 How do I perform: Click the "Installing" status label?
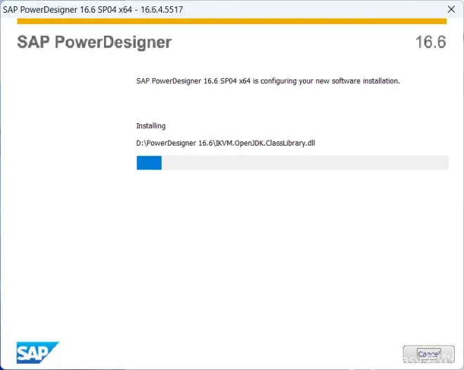(150, 126)
